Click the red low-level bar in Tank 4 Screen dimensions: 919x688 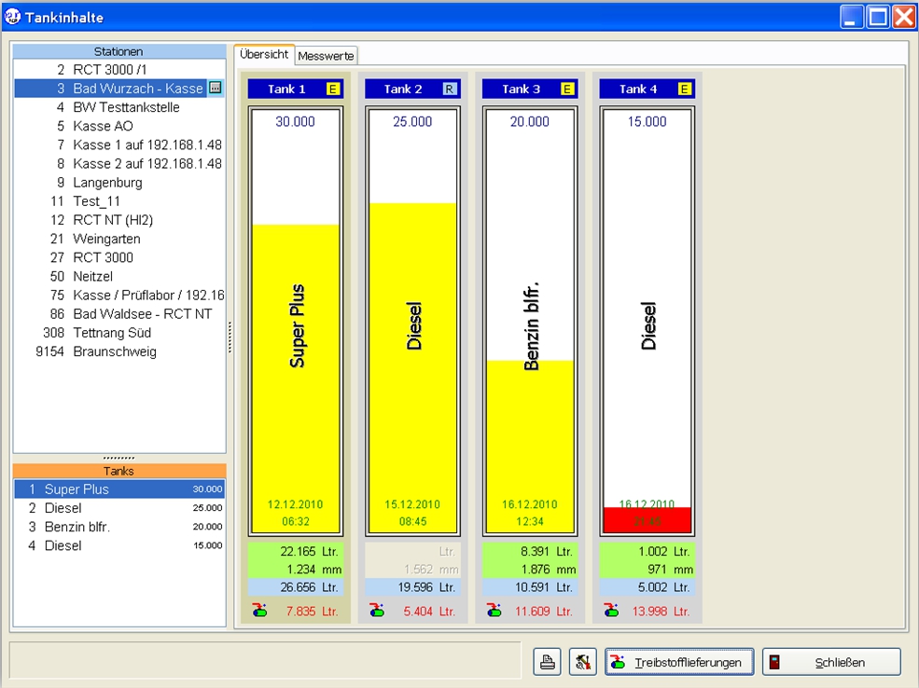click(x=647, y=520)
